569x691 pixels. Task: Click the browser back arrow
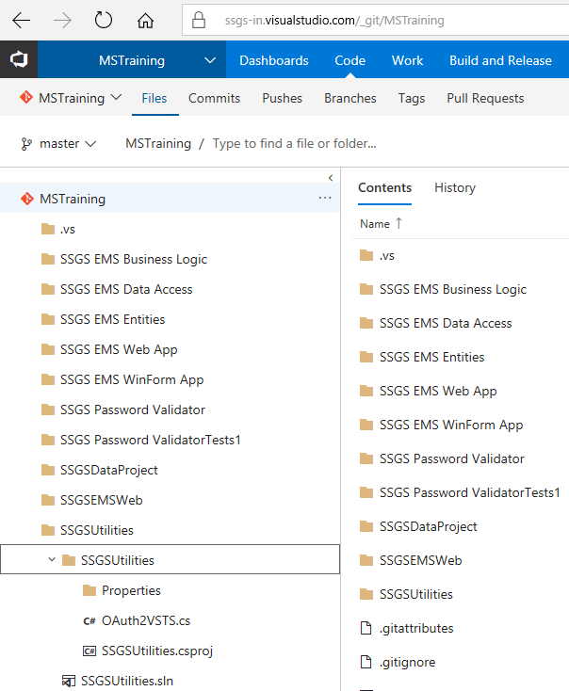coord(21,21)
